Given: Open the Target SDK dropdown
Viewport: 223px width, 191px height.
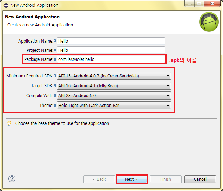Looking at the screenshot, I should [114, 85].
